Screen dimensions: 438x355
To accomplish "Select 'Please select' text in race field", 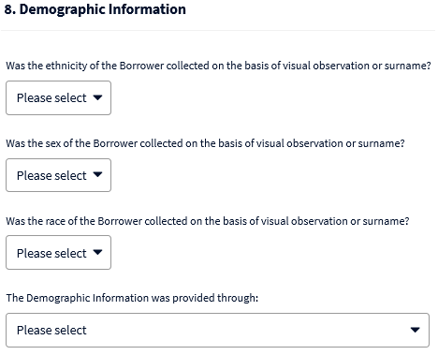I will pos(51,253).
